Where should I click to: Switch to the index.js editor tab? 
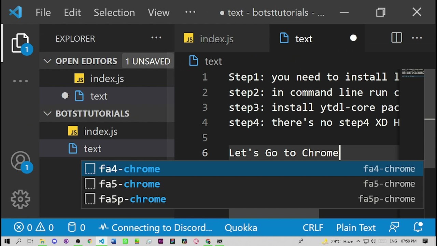222,38
